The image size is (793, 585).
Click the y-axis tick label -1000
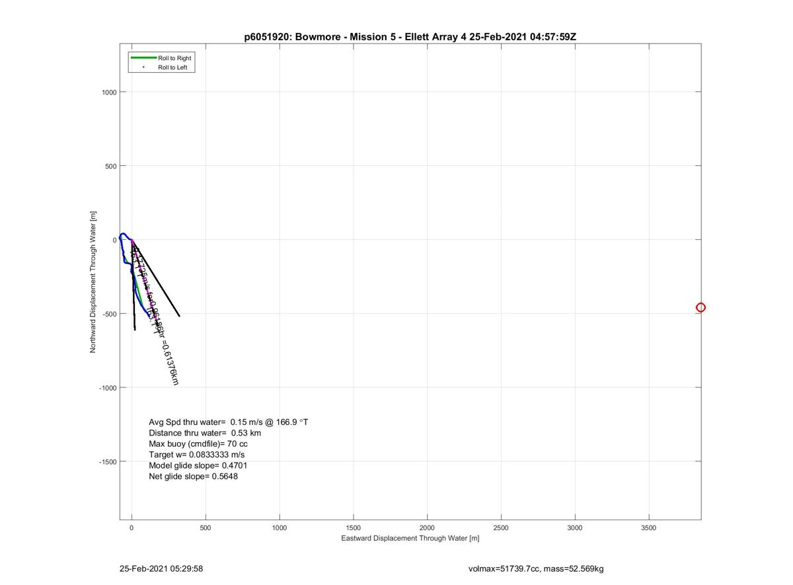108,388
